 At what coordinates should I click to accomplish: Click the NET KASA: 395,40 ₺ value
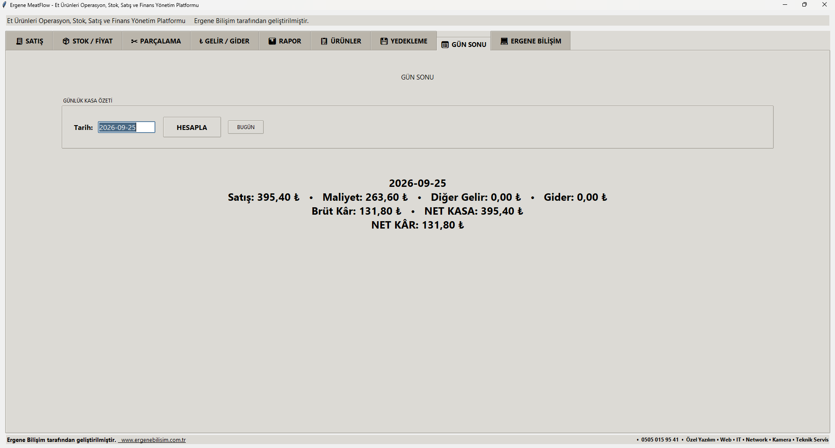474,211
